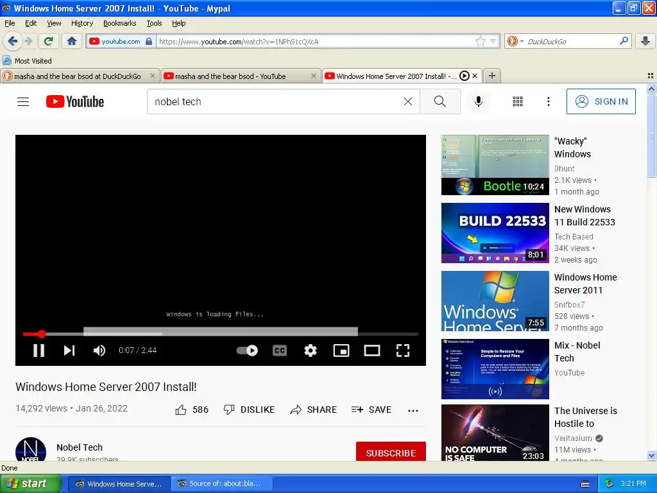Click the video progress bar scrubber

pos(42,334)
